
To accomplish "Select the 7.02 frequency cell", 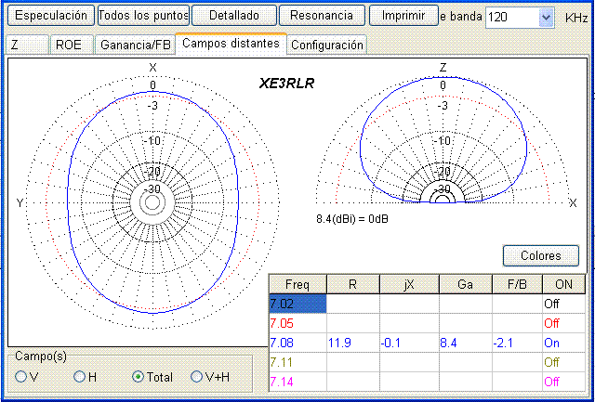I will tap(297, 304).
